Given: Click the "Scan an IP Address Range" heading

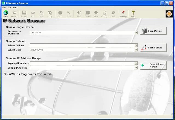Looking at the screenshot, I should click(x=23, y=58).
